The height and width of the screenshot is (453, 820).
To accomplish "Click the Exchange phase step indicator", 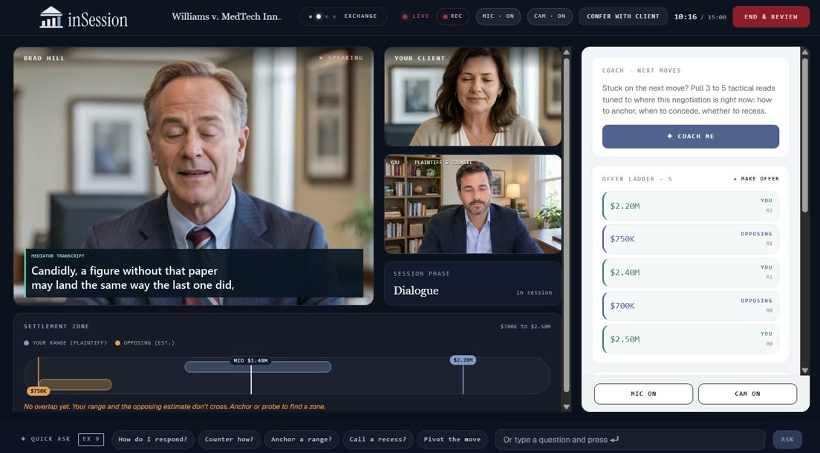I will pyautogui.click(x=343, y=16).
